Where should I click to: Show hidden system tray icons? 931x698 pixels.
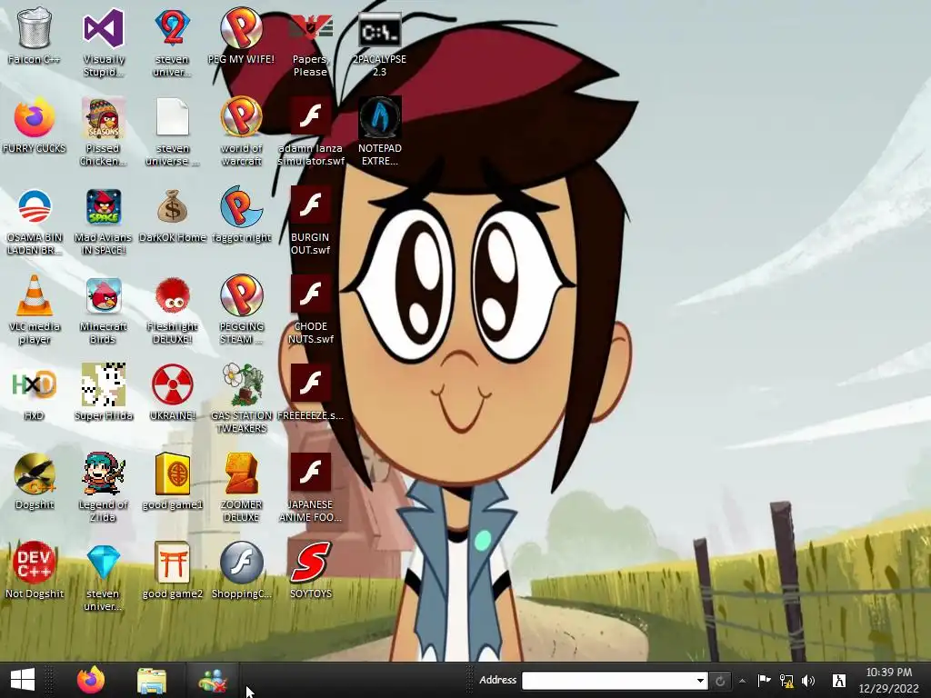742,681
